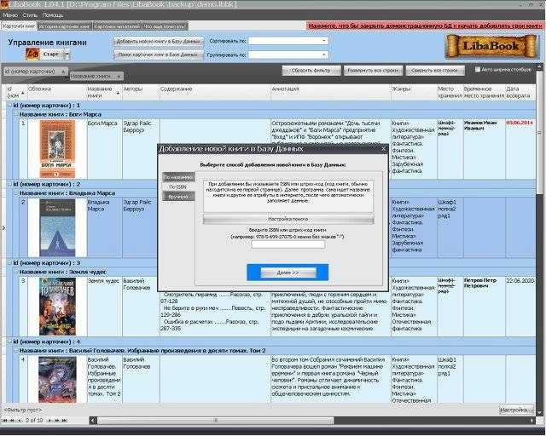The width and height of the screenshot is (546, 436).
Task: Click the LB icon beside Старт
Action: click(32, 54)
